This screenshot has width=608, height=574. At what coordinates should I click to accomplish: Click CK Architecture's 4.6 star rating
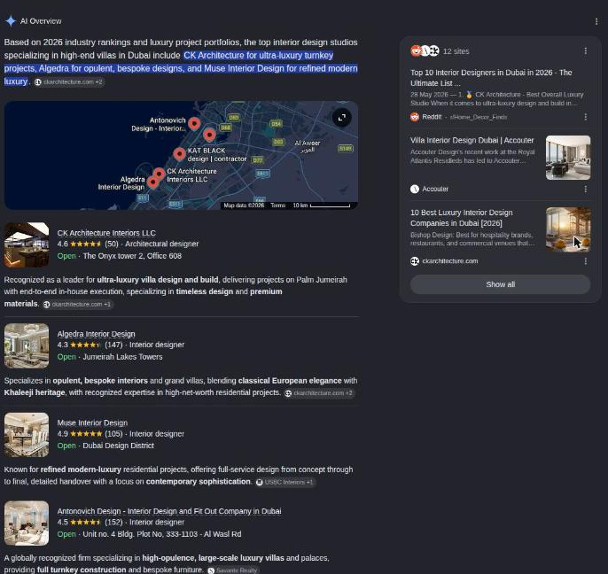click(x=80, y=244)
